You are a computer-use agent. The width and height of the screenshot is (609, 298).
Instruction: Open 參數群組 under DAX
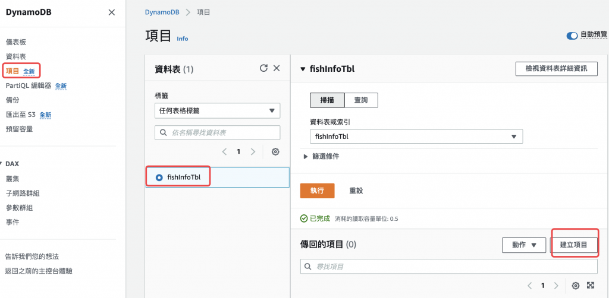(19, 208)
